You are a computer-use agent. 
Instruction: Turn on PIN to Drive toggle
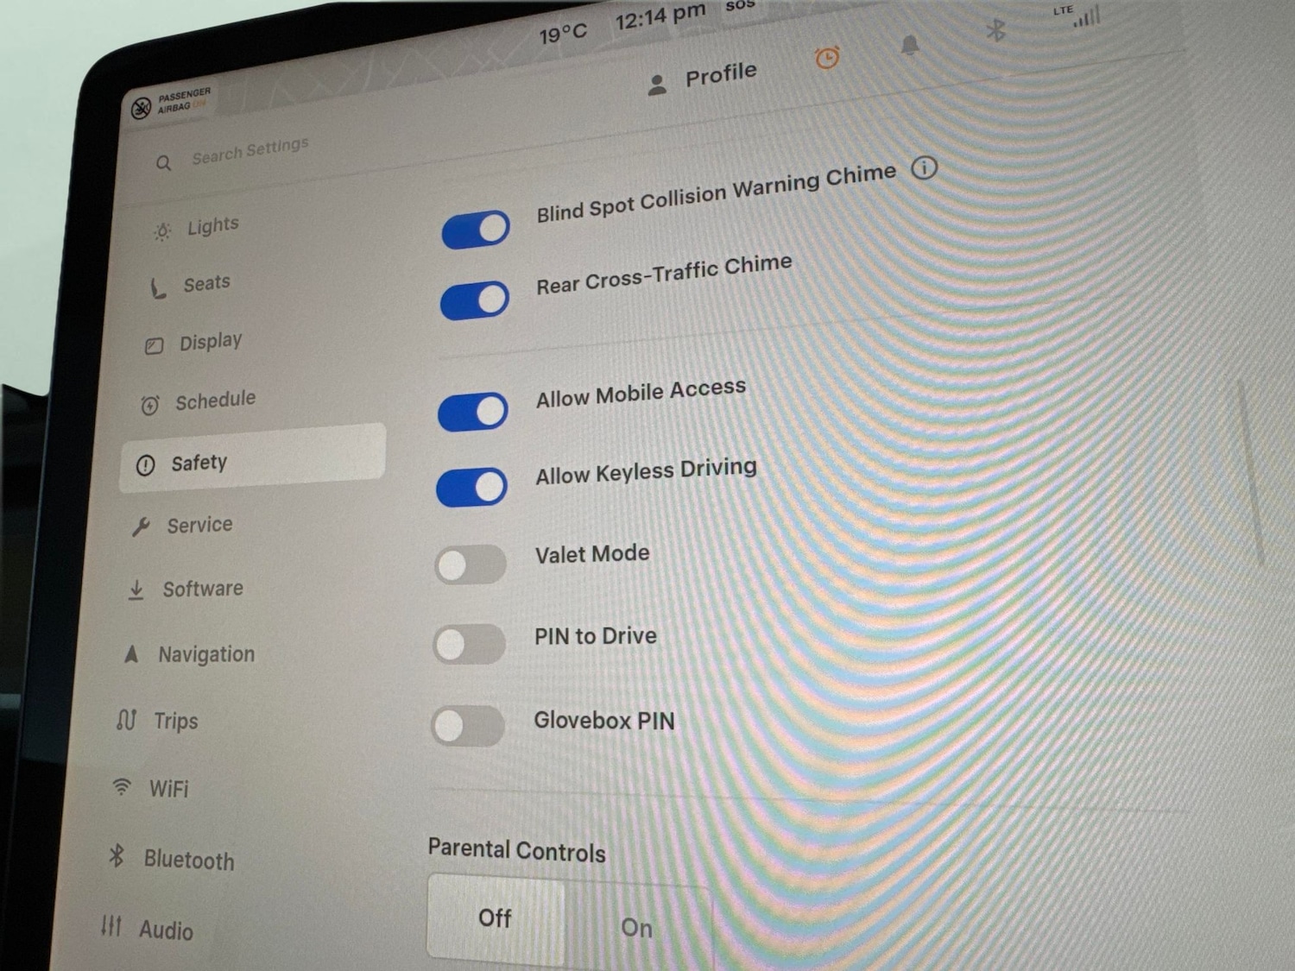(x=470, y=644)
